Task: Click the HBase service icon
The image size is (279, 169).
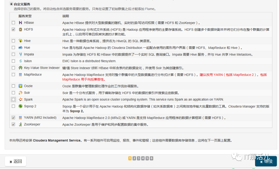Action: 20,22
